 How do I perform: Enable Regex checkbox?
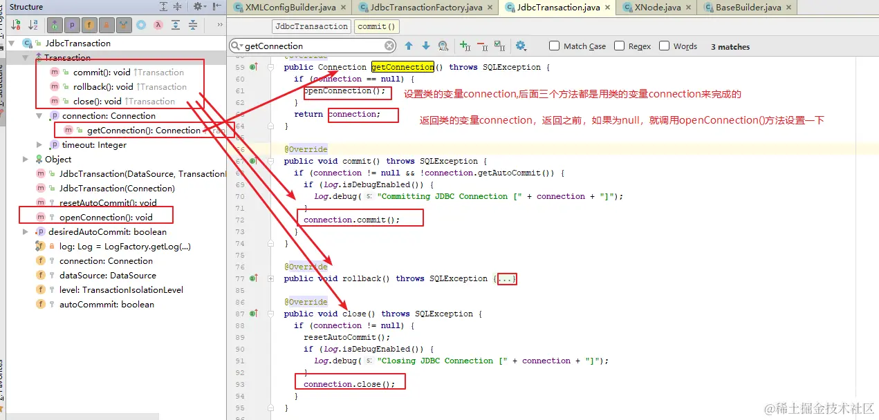click(x=619, y=46)
